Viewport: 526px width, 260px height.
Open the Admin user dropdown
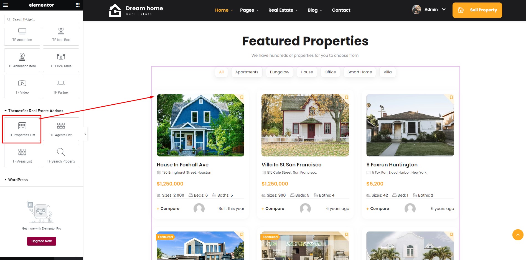(429, 9)
